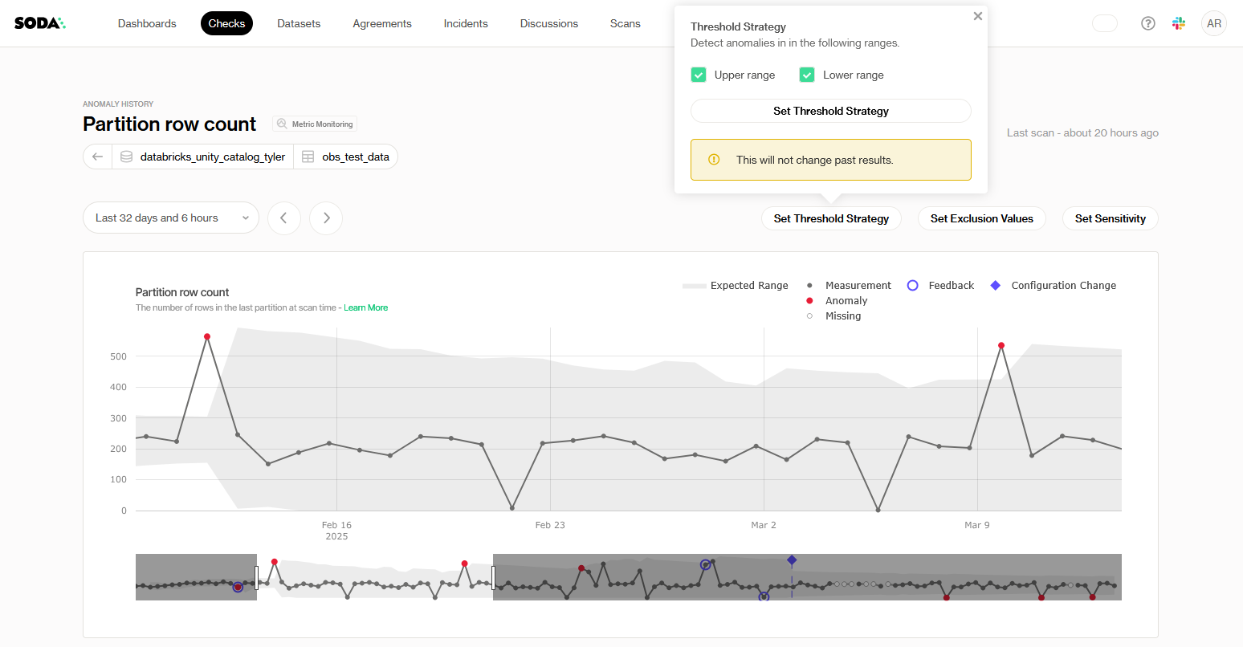1243x647 pixels.
Task: Close the Threshold Strategy popup
Action: click(977, 16)
